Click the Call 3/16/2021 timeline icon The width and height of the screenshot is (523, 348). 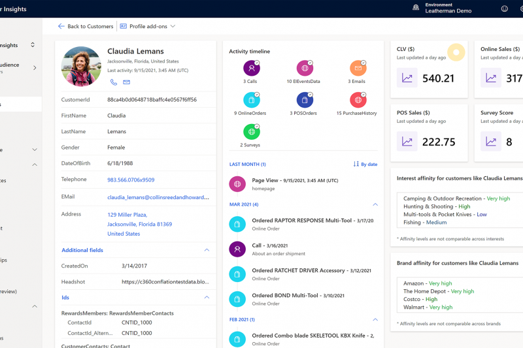click(237, 249)
